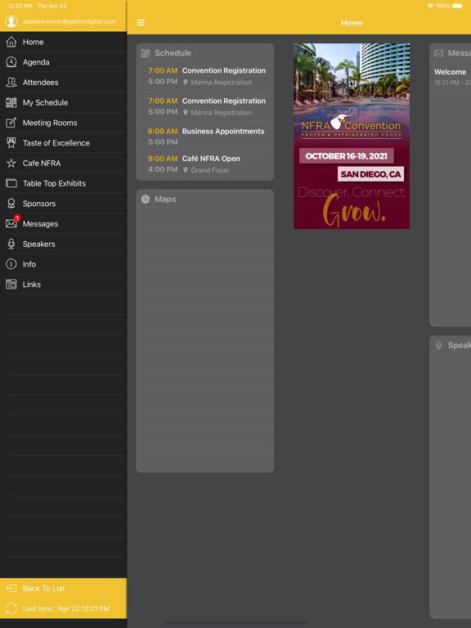
Task: Tap the Wi-Fi indicator in status bar
Action: coord(431,6)
